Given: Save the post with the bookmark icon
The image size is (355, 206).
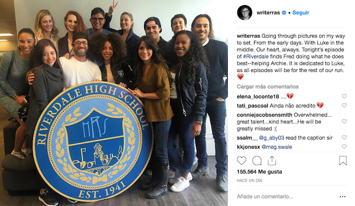Looking at the screenshot, I should pos(343,160).
